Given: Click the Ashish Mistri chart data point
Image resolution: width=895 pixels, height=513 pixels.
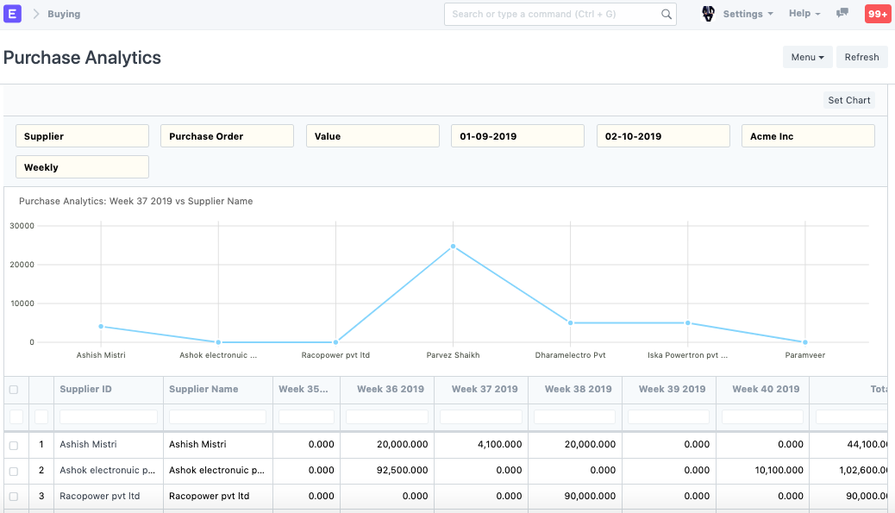Looking at the screenshot, I should click(101, 327).
